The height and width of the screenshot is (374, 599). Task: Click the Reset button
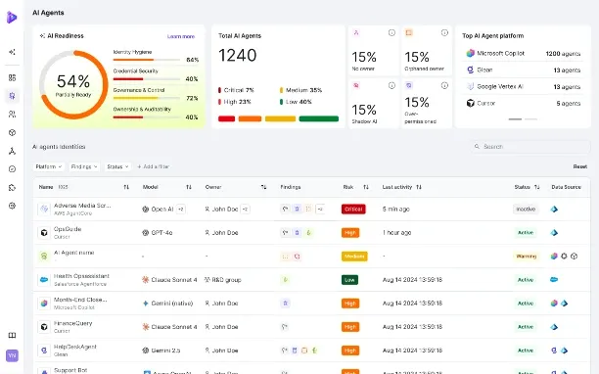[x=579, y=166]
